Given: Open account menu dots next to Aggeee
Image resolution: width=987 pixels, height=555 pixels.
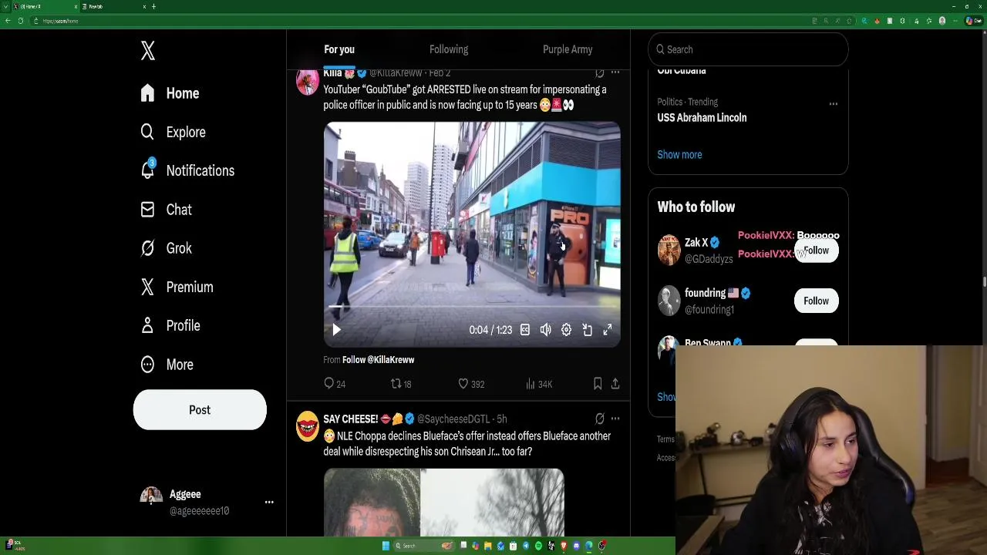Looking at the screenshot, I should (x=269, y=502).
